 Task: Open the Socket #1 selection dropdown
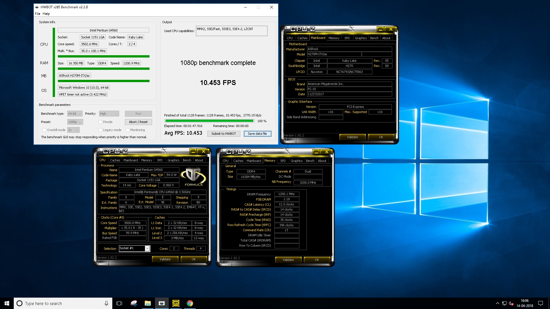pos(134,248)
